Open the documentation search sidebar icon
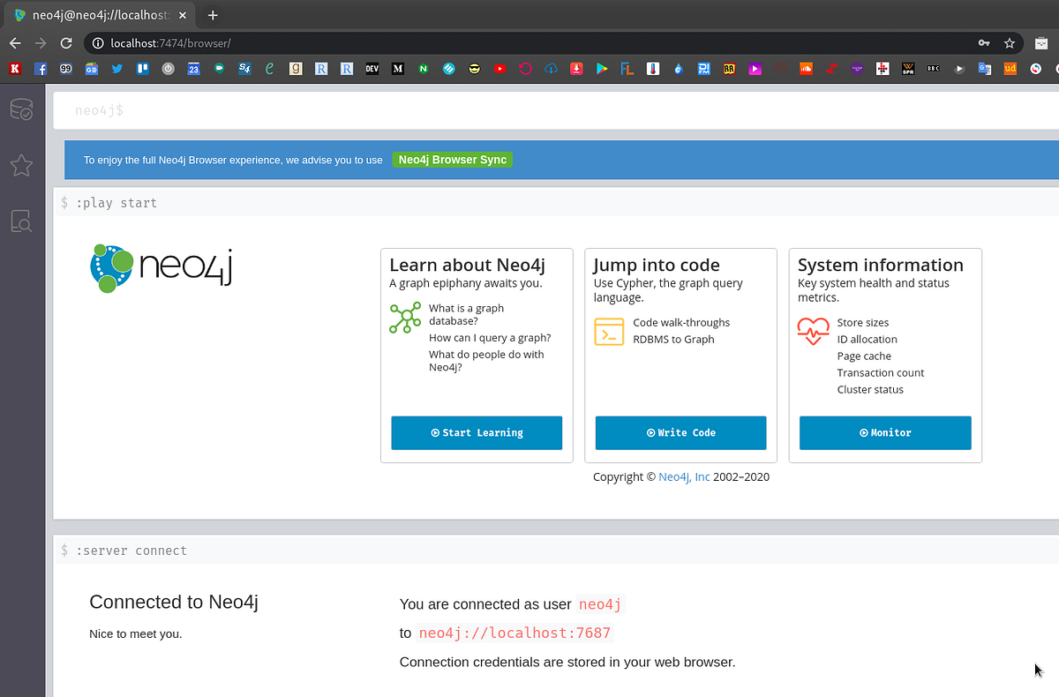 [x=22, y=221]
